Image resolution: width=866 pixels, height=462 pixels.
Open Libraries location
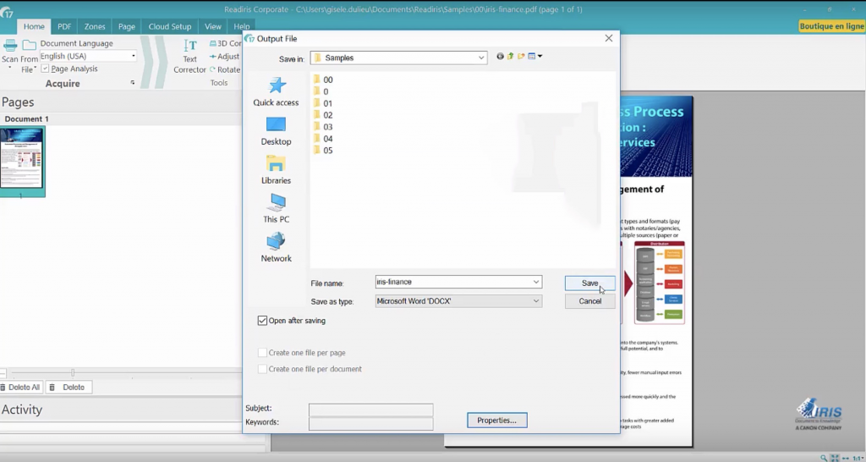[277, 170]
